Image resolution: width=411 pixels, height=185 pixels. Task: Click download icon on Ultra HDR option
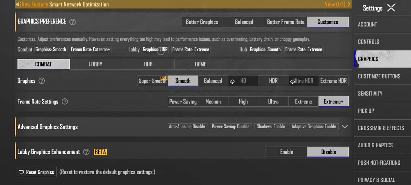[x=293, y=81]
